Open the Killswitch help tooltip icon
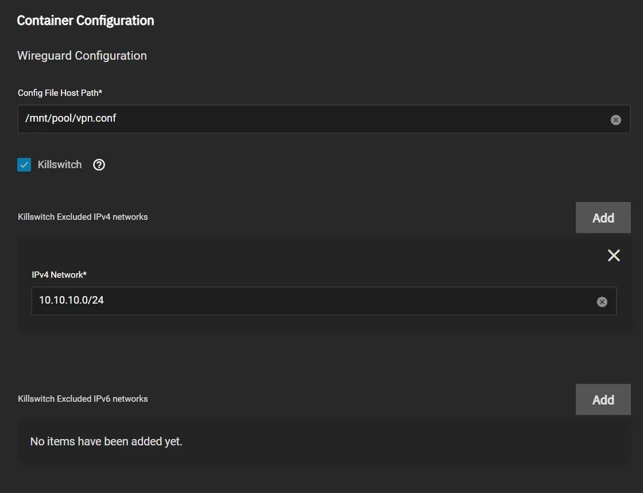This screenshot has height=493, width=643. pyautogui.click(x=99, y=165)
